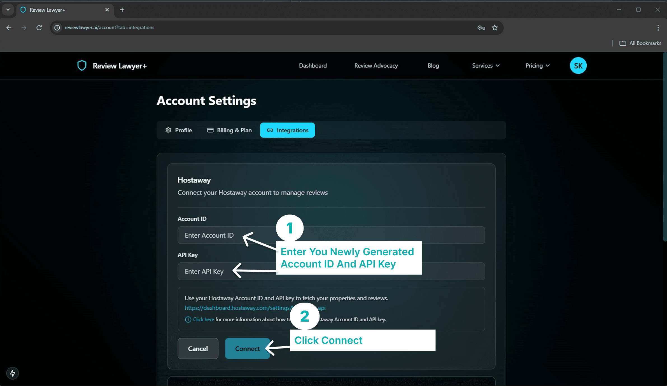667x386 pixels.
Task: Click the page vertical scrollbar
Action: (x=665, y=146)
